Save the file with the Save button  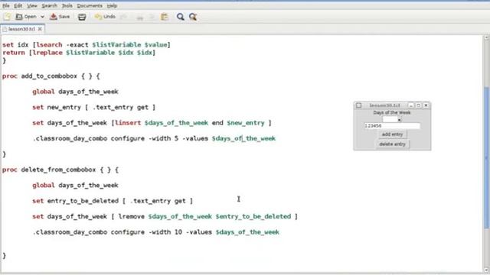60,17
